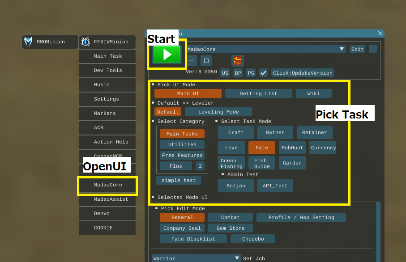The image size is (406, 262).
Task: Click the small blank square beside Edit
Action: (x=373, y=49)
